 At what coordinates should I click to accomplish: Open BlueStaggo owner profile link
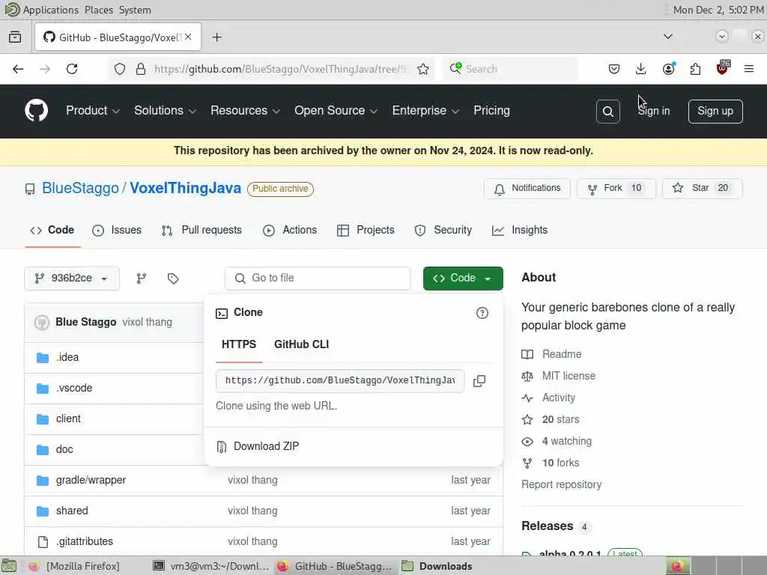80,188
